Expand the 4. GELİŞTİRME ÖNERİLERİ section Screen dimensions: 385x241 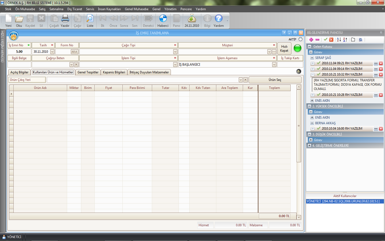tap(309, 146)
